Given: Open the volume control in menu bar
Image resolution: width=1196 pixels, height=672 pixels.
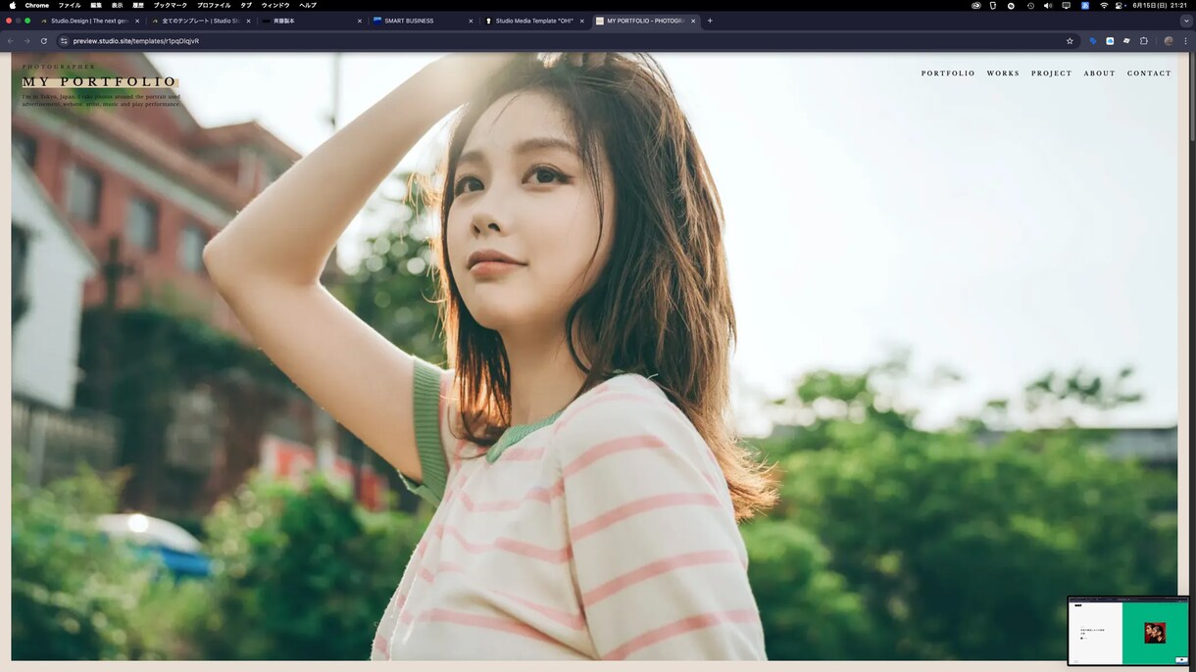Looking at the screenshot, I should coord(1048,6).
